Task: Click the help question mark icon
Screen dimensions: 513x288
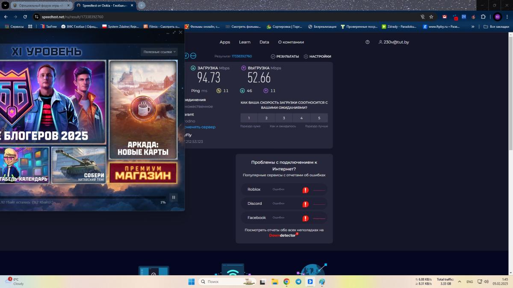Action: pos(367,42)
